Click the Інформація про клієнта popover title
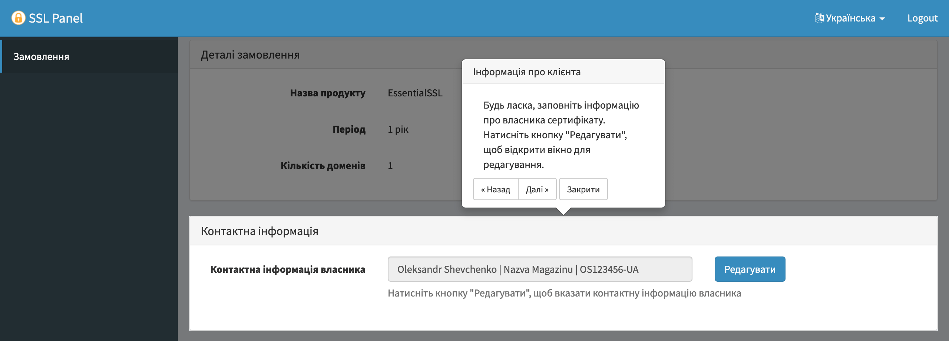Image resolution: width=949 pixels, height=341 pixels. point(527,72)
